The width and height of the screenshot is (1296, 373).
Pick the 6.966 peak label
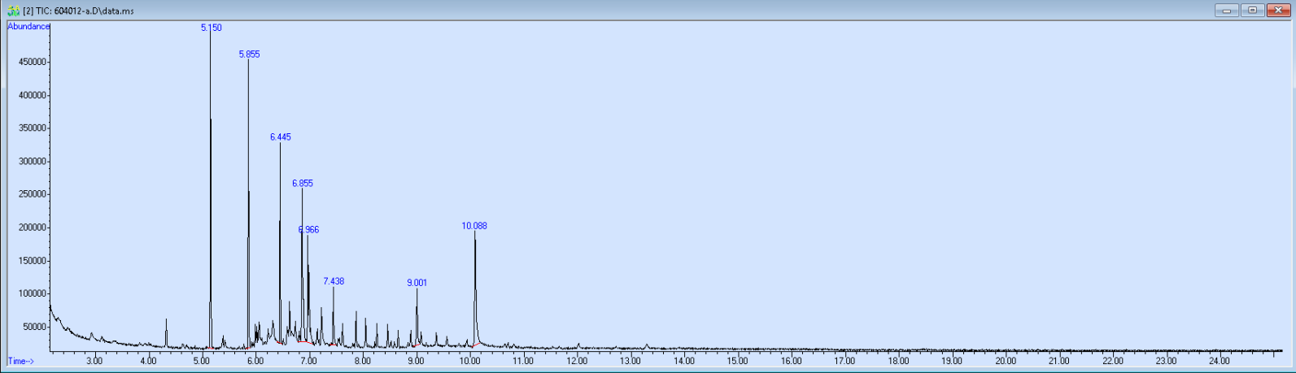[x=309, y=230]
